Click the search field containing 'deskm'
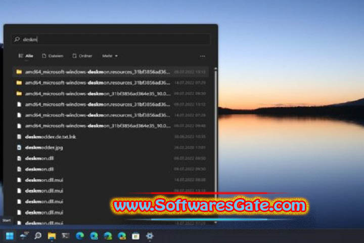The width and height of the screenshot is (364, 243). pos(111,39)
